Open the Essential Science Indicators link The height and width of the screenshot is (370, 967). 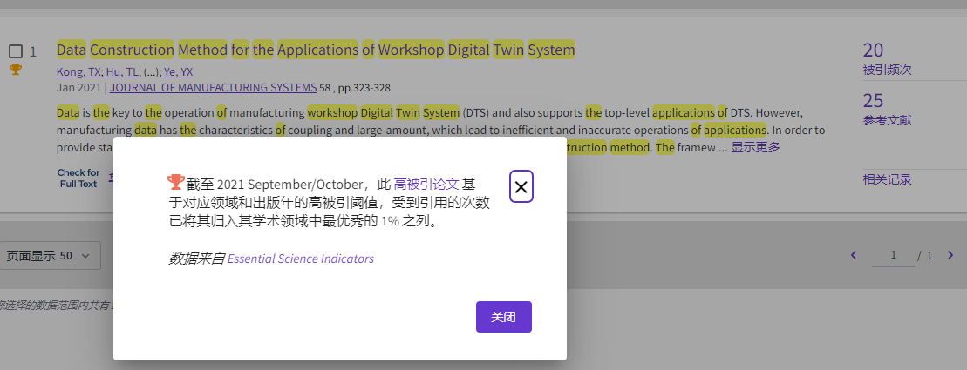(x=300, y=259)
